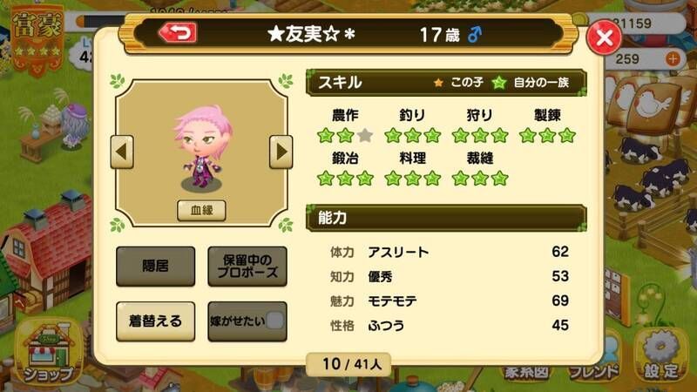Close the character dialog with red X
Image resolution: width=697 pixels, height=392 pixels.
tap(604, 37)
